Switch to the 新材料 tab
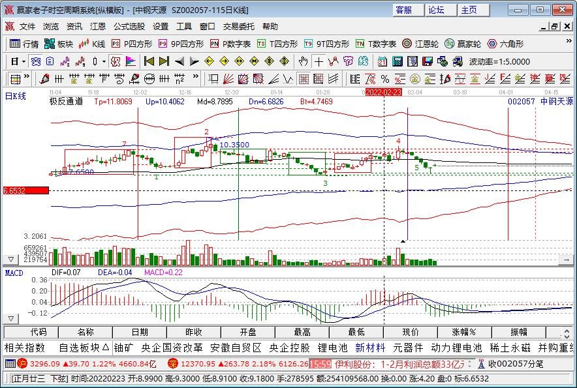The height and width of the screenshot is (388, 577). [370, 348]
